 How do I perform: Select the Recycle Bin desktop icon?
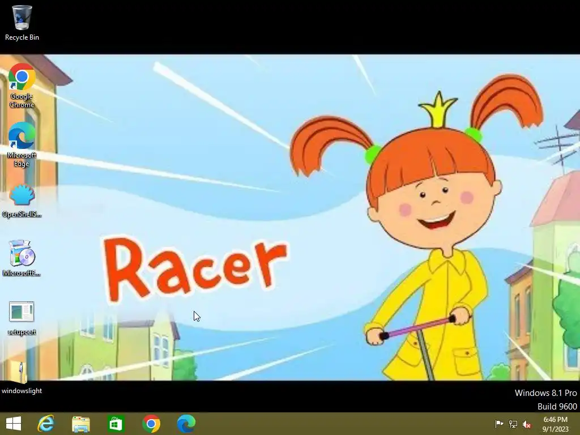(22, 23)
